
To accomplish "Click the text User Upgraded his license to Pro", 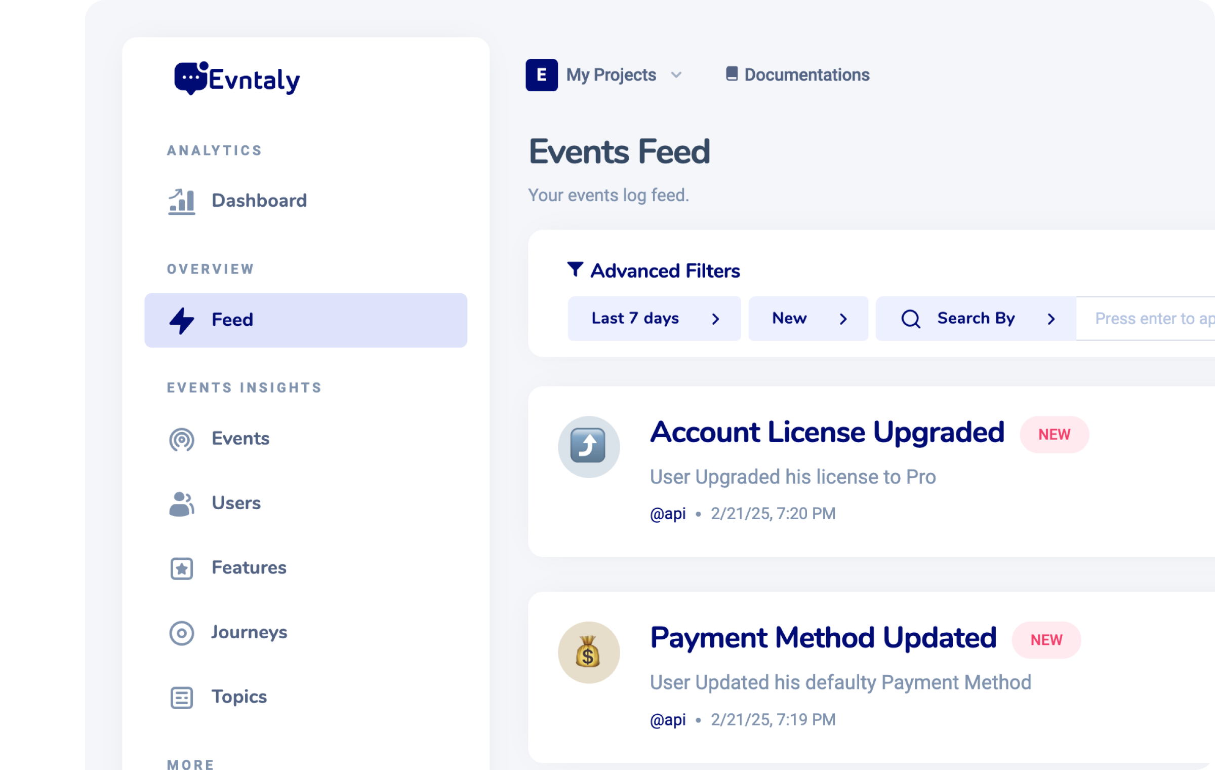I will (x=793, y=477).
